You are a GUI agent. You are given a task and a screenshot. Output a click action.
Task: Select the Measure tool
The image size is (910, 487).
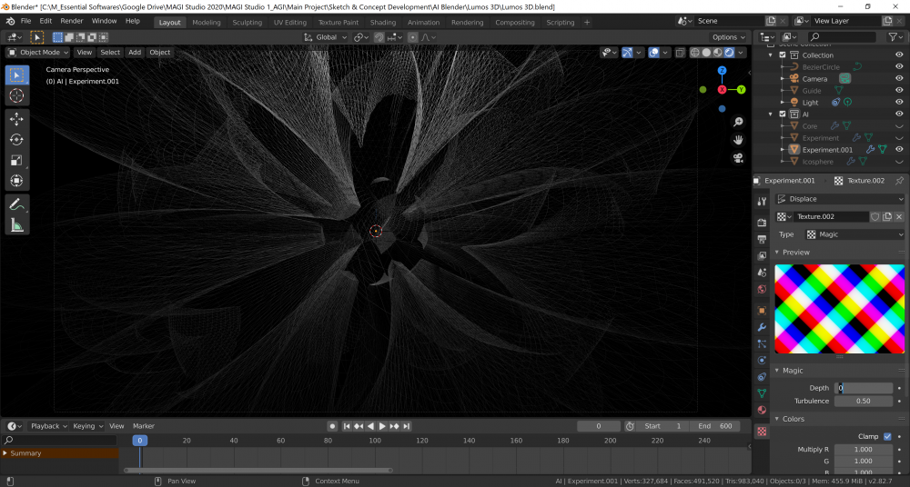click(17, 225)
